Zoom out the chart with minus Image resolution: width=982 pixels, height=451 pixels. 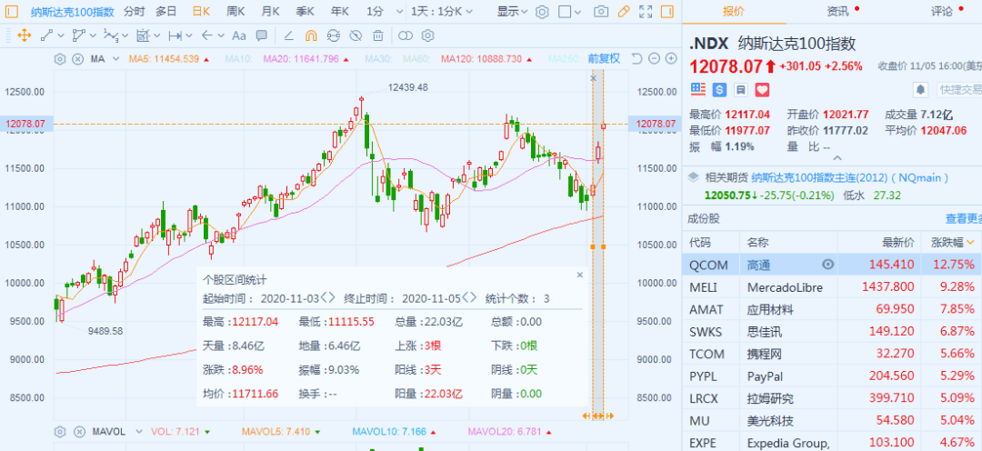655,58
